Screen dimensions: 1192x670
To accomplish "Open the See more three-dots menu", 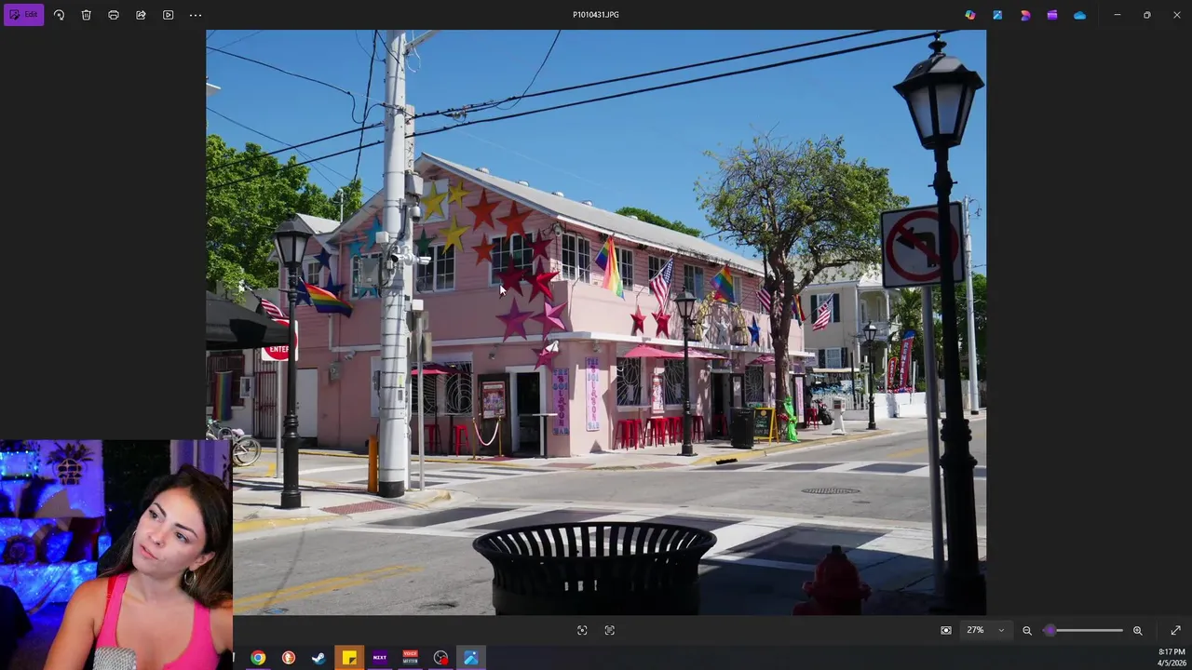I will tap(196, 15).
